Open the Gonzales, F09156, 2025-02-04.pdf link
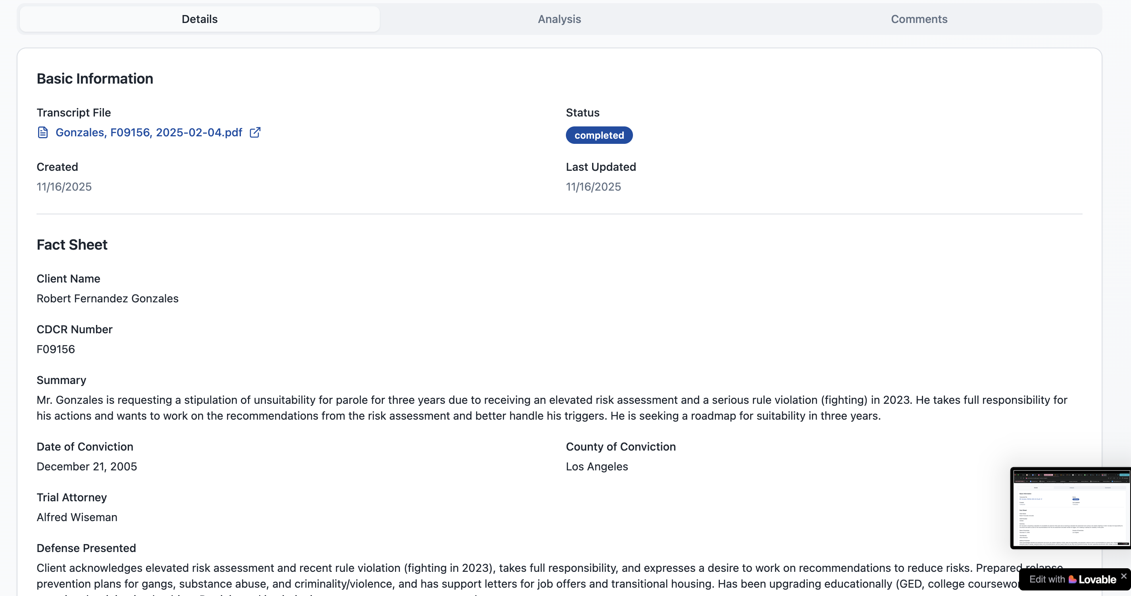1131x596 pixels. click(148, 132)
